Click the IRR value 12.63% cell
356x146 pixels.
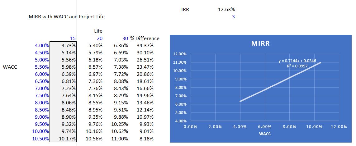[x=226, y=10]
